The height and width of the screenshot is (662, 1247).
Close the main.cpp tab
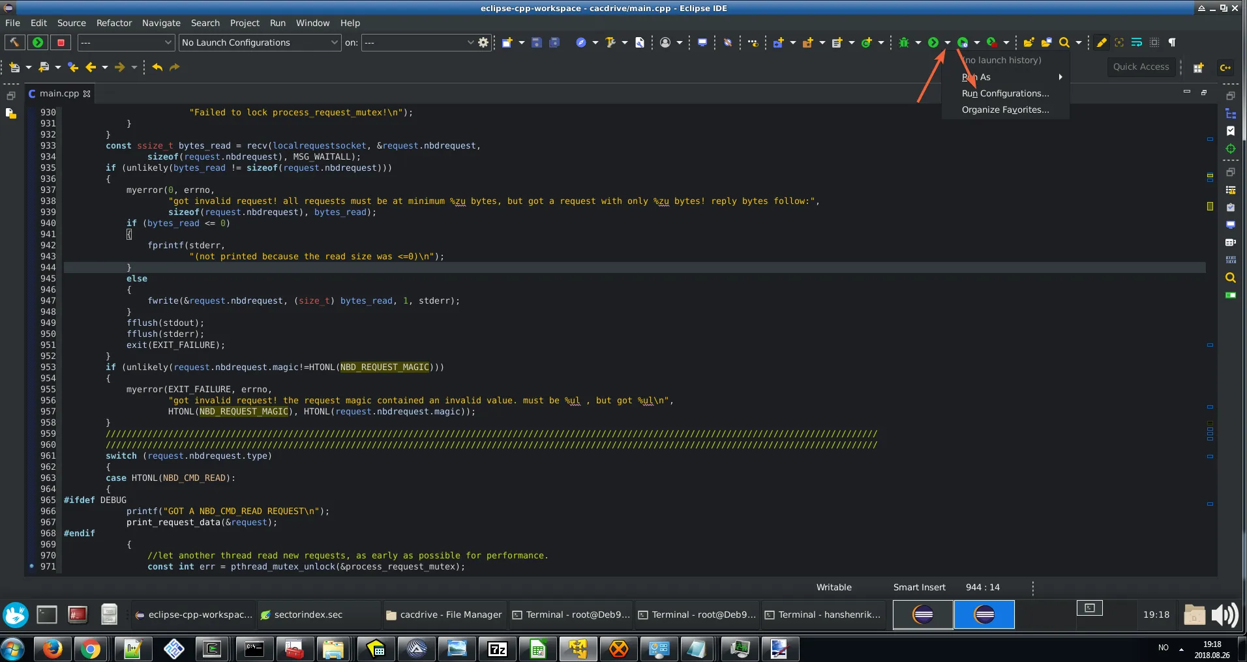click(x=87, y=94)
